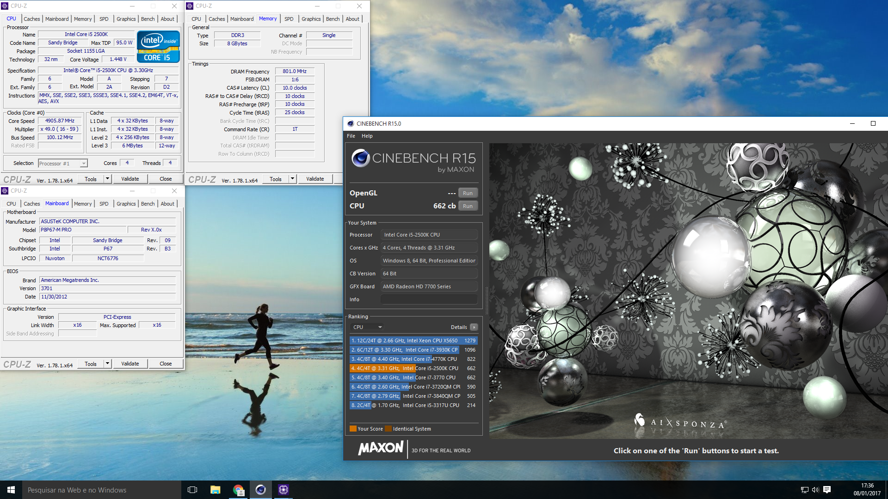
Task: Click the Windows search box
Action: 102,490
